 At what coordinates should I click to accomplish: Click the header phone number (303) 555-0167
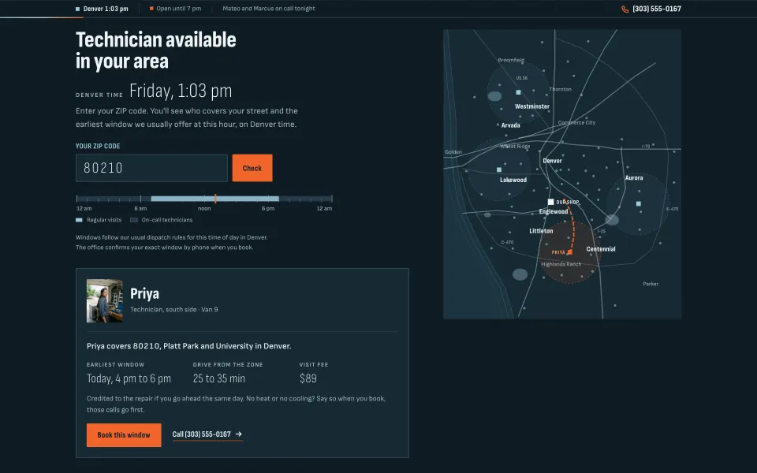657,9
